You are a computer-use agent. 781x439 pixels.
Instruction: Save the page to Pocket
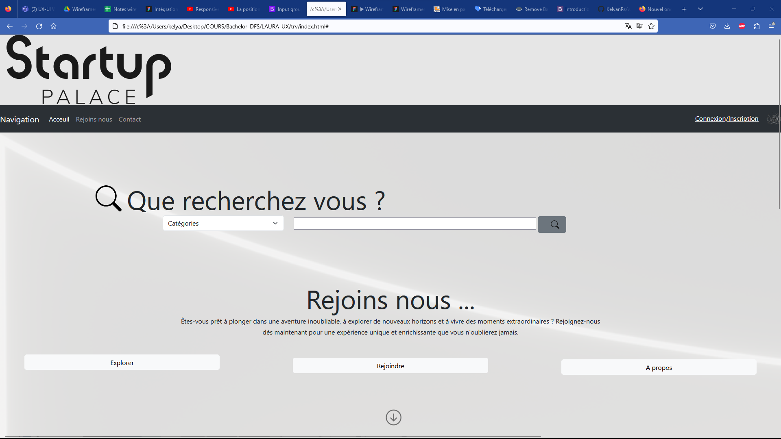coord(713,26)
